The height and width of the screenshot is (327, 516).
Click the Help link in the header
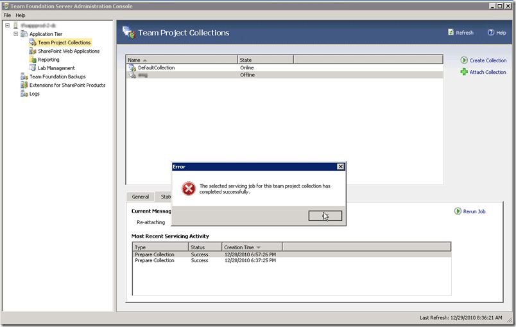tap(501, 33)
